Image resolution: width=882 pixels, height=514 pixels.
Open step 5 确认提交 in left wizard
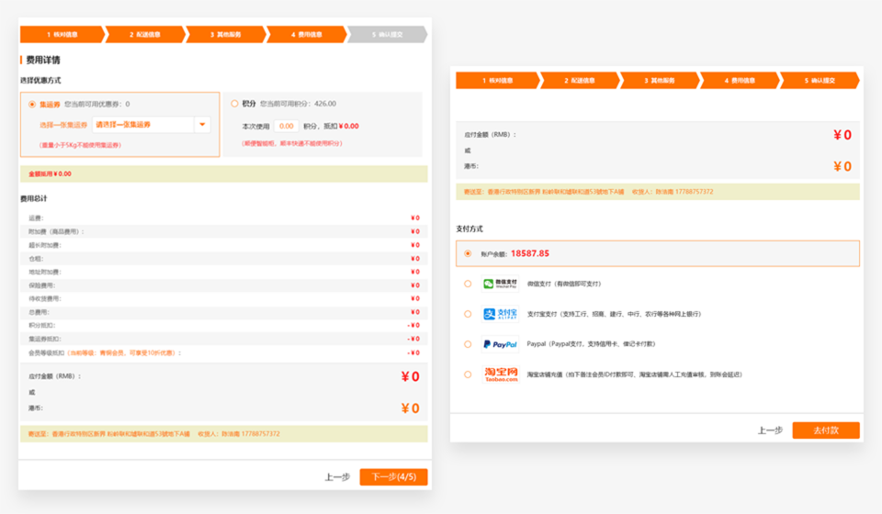point(387,34)
